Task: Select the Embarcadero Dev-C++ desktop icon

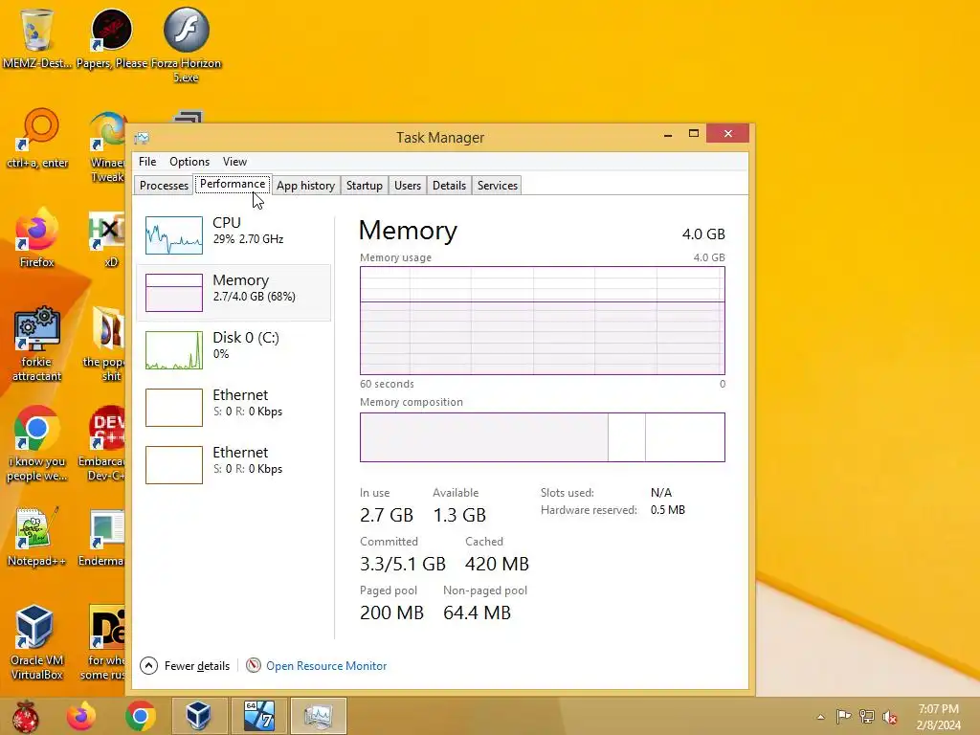Action: click(x=103, y=444)
